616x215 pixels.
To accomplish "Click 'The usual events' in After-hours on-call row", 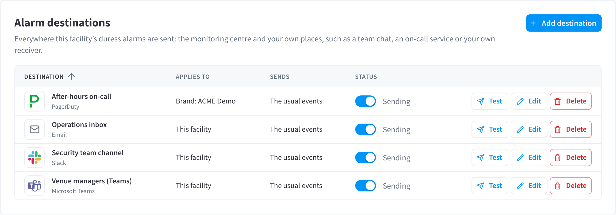I will [296, 101].
